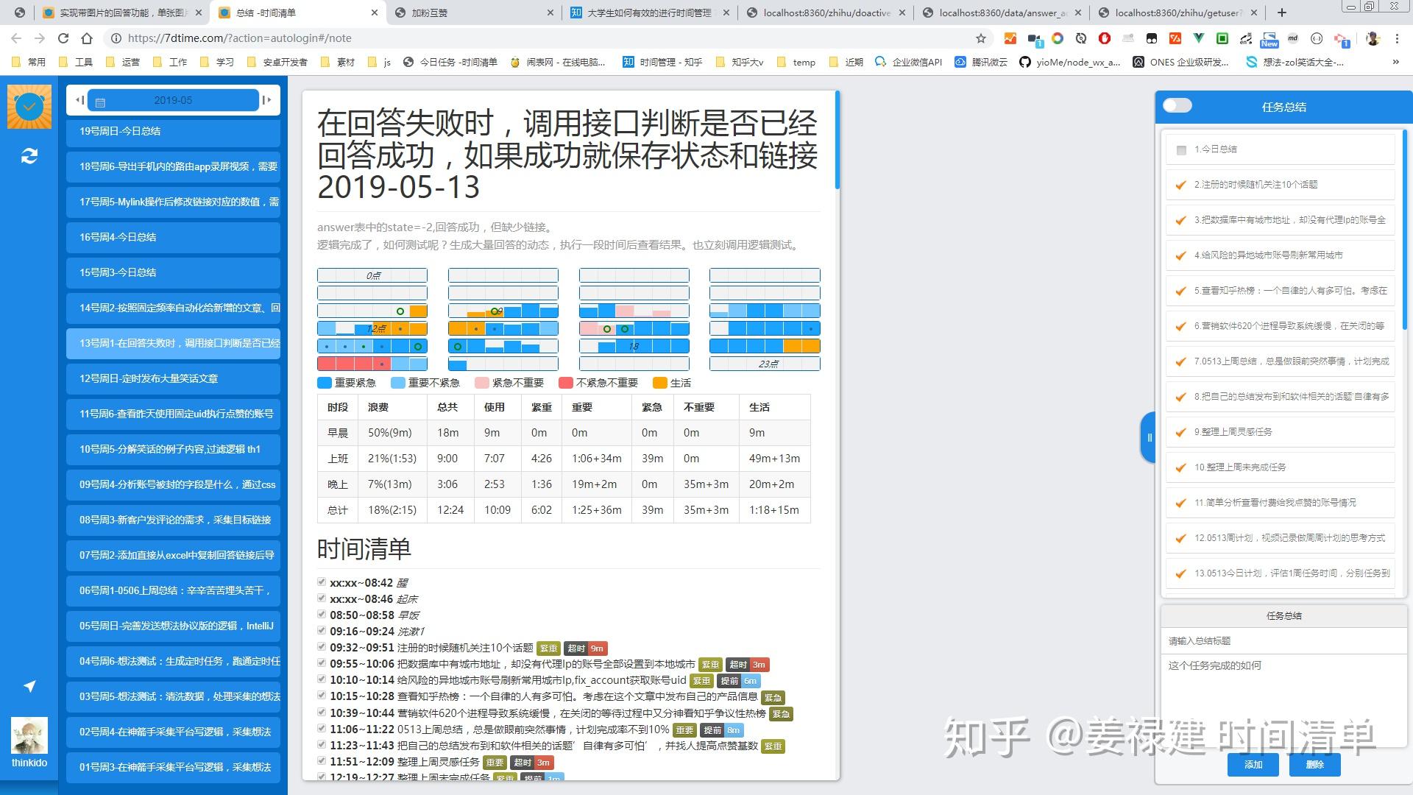Viewport: 1413px width, 795px height.
Task: Collapse right panel with side handle
Action: pos(1148,437)
